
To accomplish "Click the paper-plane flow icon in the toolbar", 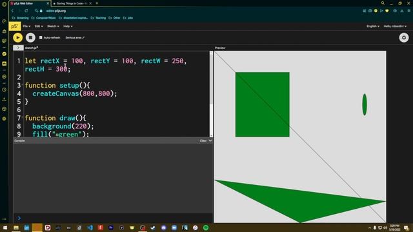I will tap(381, 11).
